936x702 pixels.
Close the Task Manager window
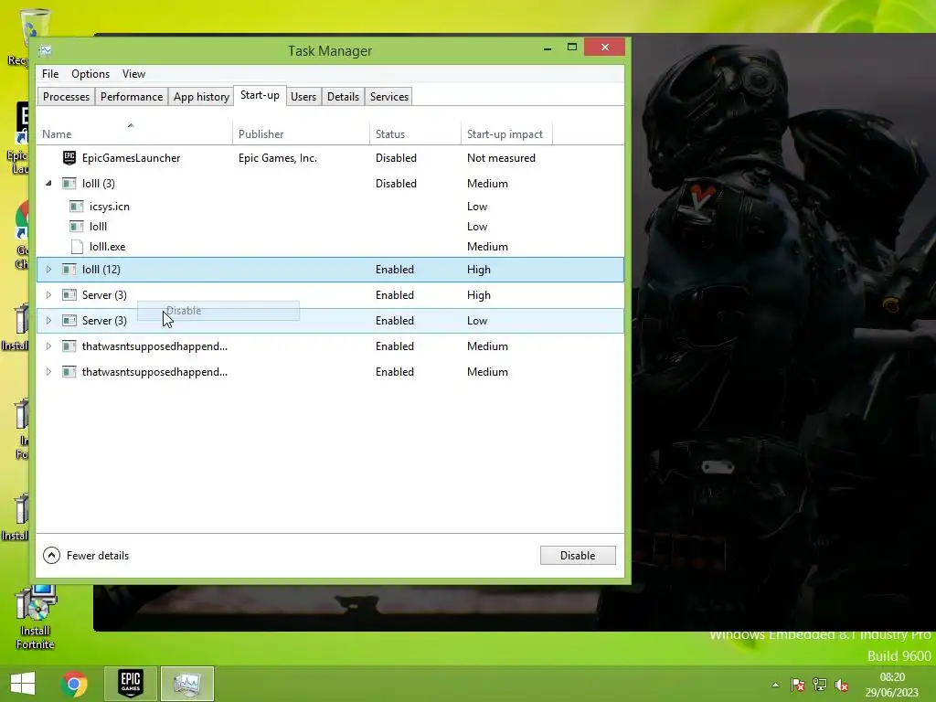[605, 48]
